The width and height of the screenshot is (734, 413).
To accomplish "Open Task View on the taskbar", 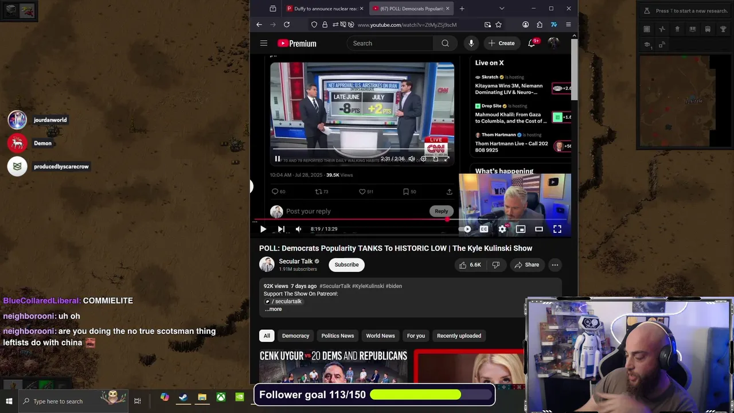I will pyautogui.click(x=138, y=401).
